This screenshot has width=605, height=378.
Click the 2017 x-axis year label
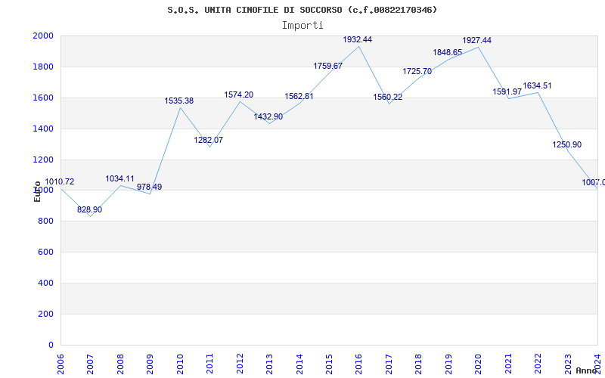coord(389,364)
